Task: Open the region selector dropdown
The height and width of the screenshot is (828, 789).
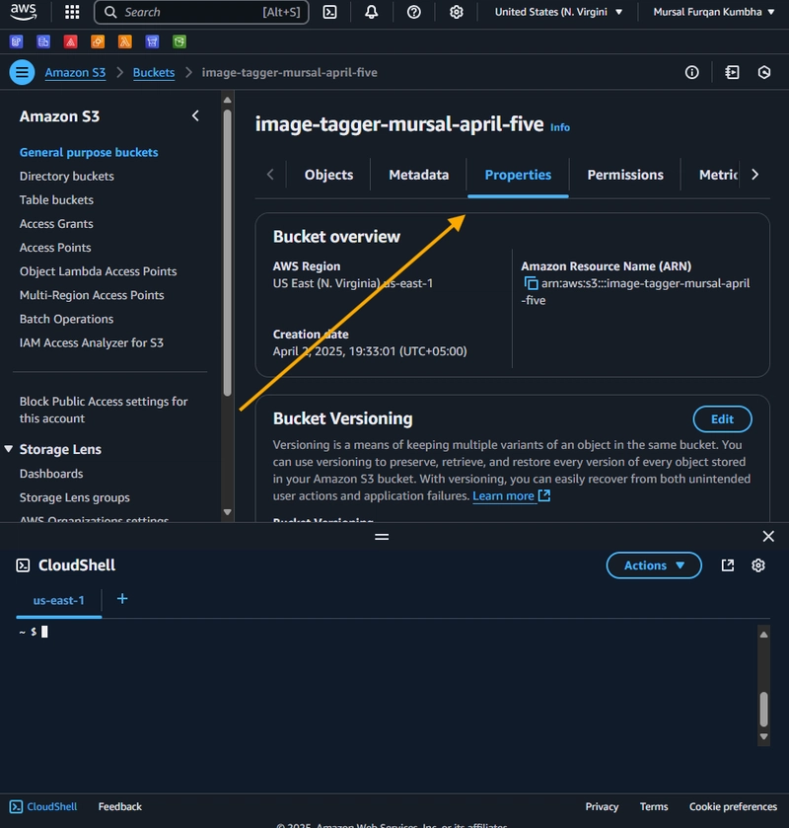Action: [558, 12]
